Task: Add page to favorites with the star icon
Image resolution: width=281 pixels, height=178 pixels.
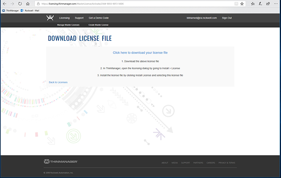Action: [x=242, y=4]
